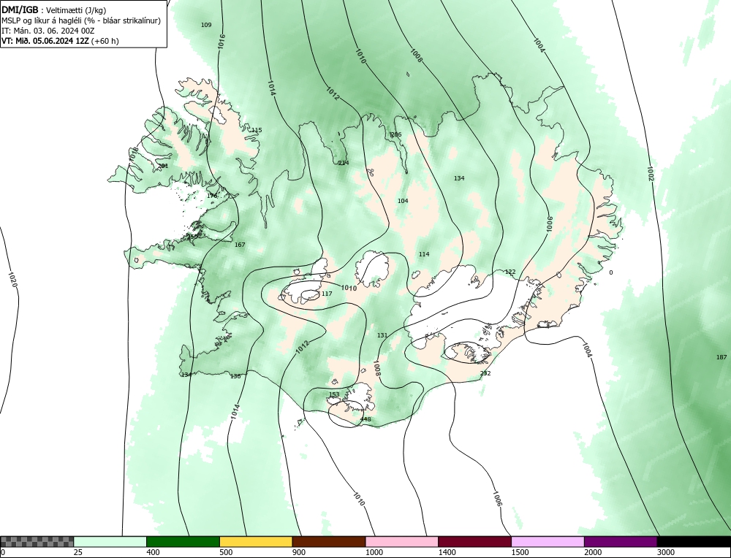Viewport: 731px width, 558px height.
Task: Select the CAPE value 232
Action: pyautogui.click(x=485, y=373)
